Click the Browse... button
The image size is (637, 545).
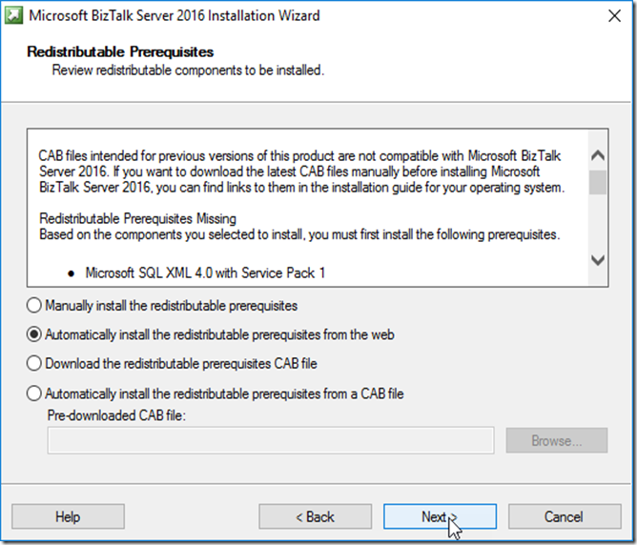[x=557, y=440]
